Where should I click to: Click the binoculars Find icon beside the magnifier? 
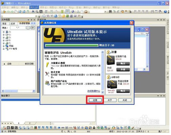click(x=33, y=12)
